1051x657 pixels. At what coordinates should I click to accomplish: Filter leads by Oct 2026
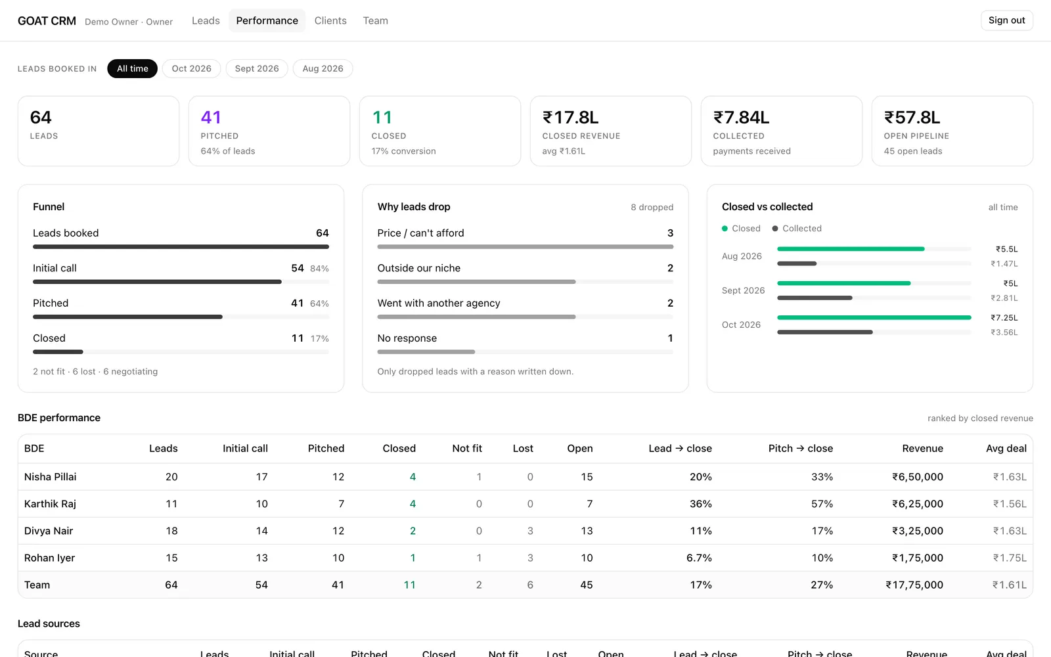[191, 68]
